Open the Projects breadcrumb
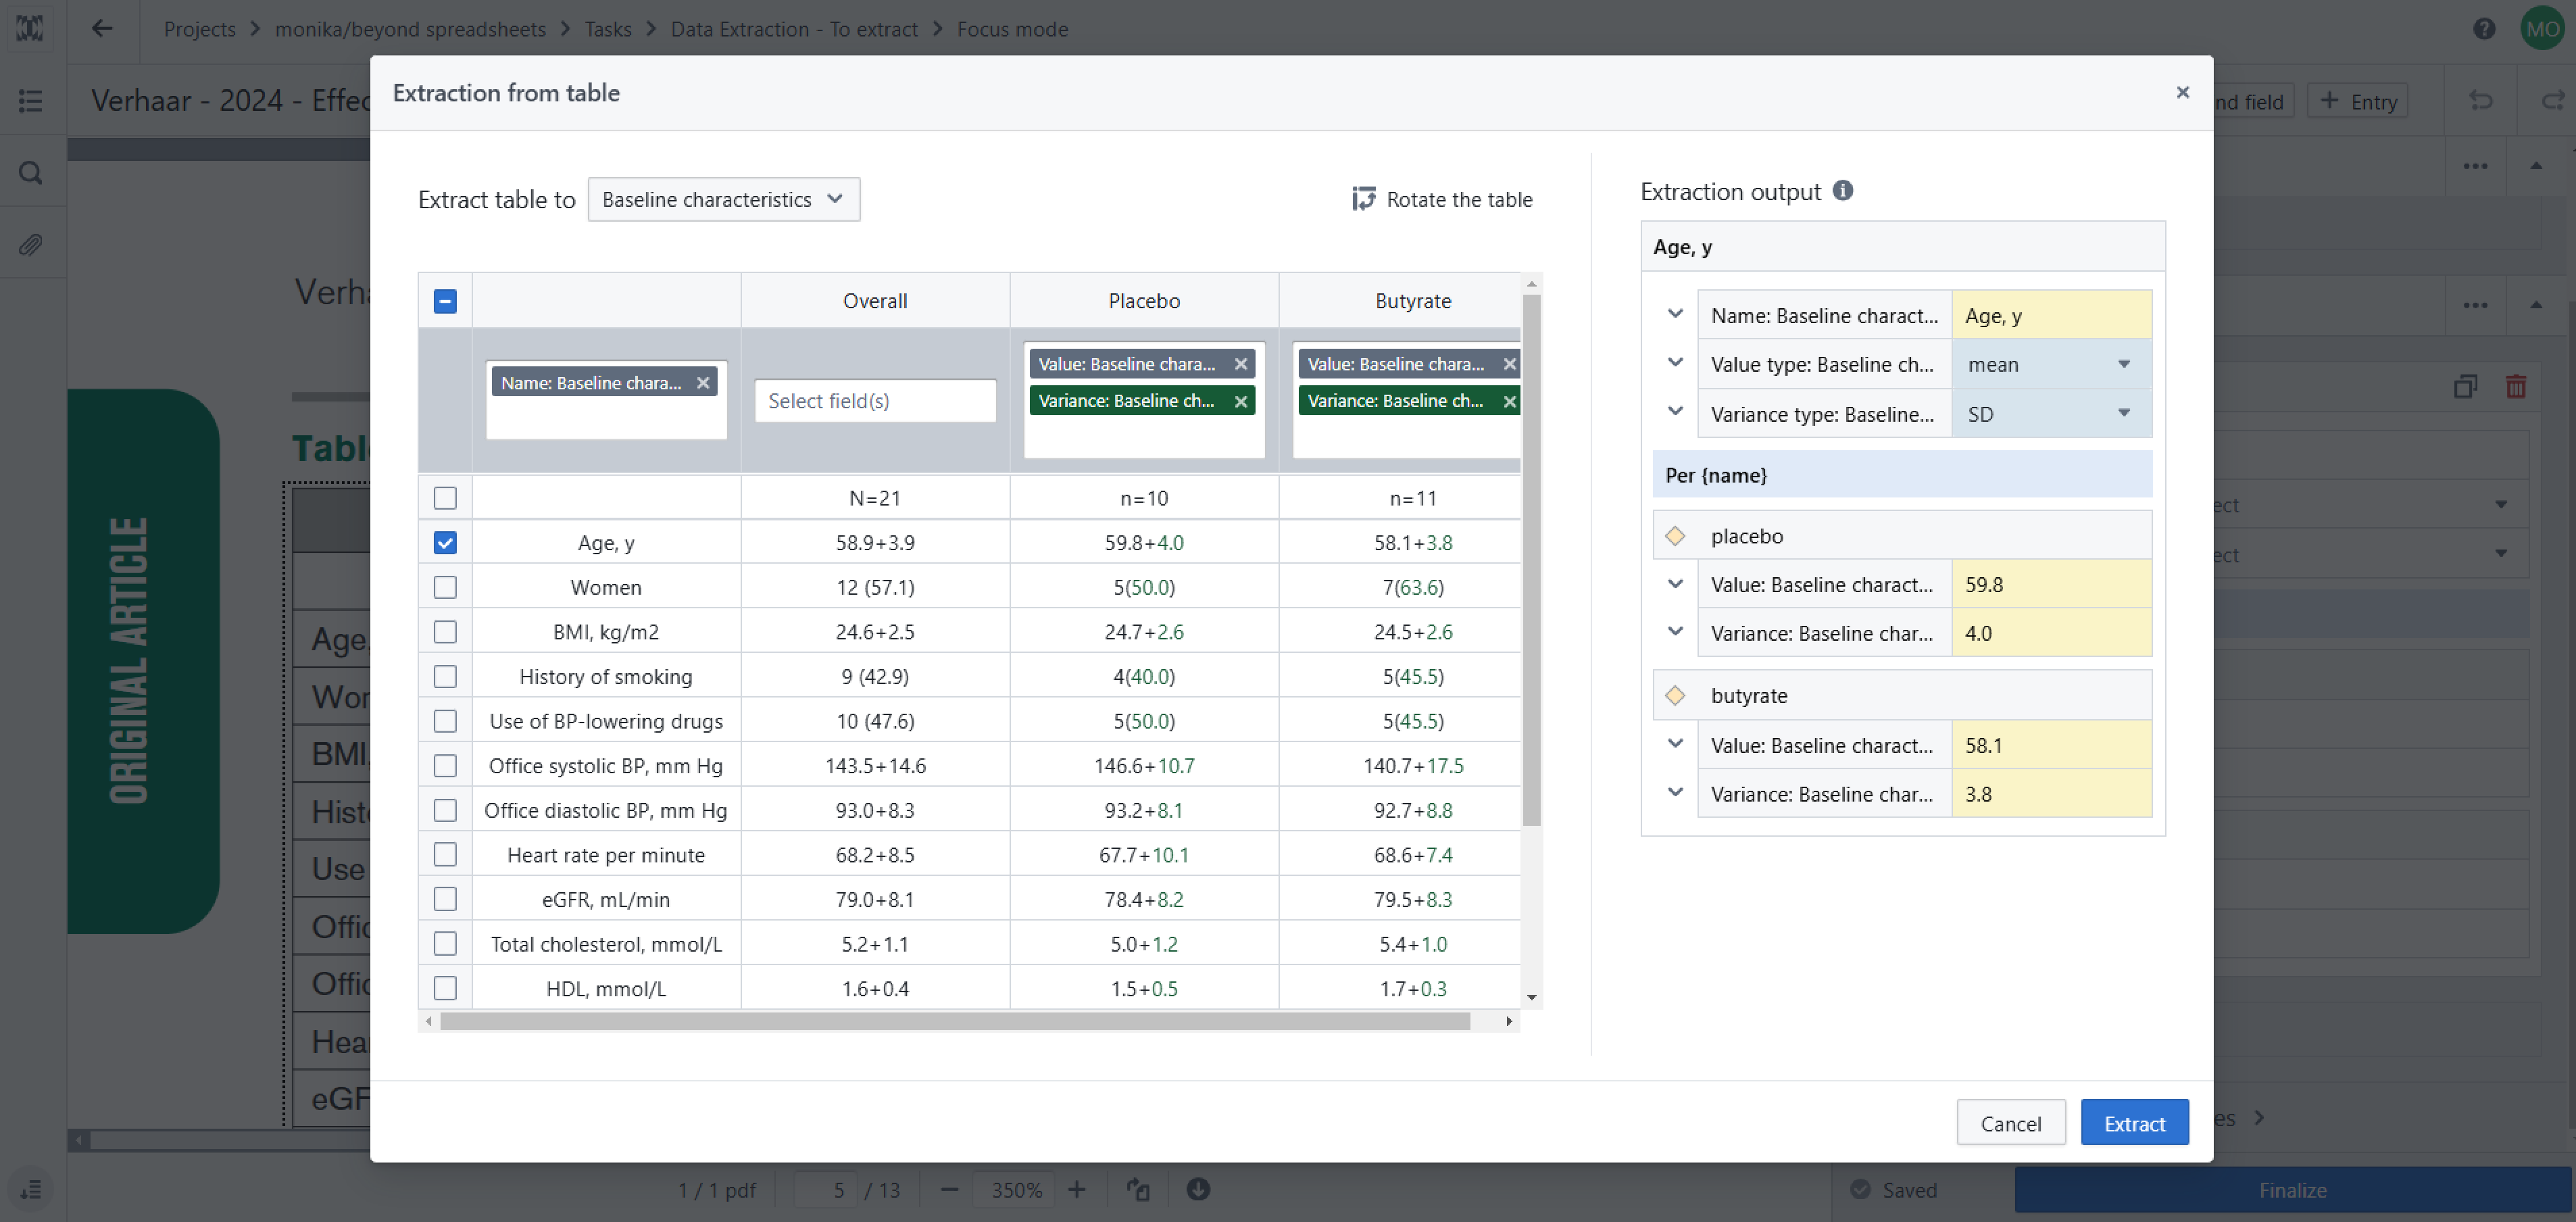This screenshot has height=1222, width=2576. (199, 29)
